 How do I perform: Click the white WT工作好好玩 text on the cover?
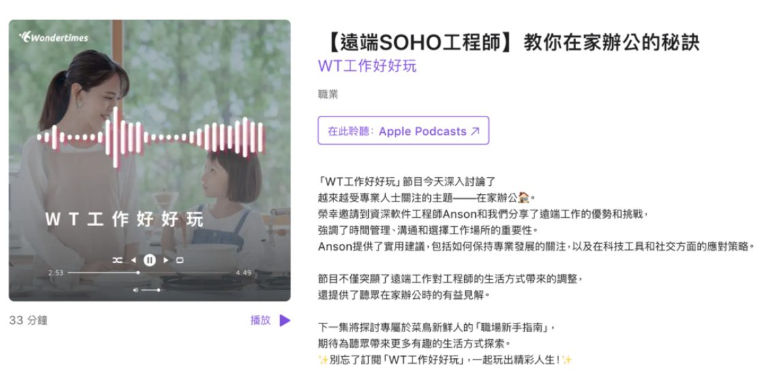[124, 219]
